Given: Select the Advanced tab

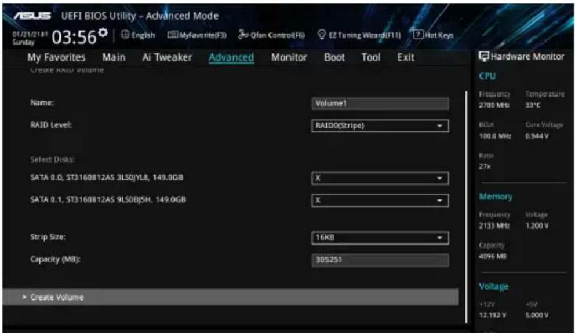Looking at the screenshot, I should (x=231, y=57).
